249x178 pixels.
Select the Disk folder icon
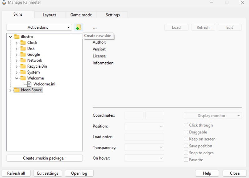(23, 48)
